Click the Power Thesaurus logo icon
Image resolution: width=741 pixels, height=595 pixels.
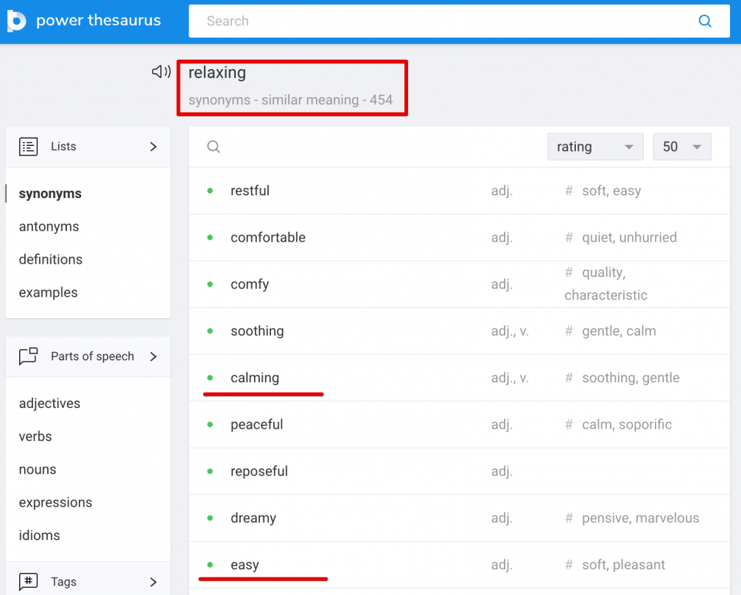pyautogui.click(x=15, y=21)
